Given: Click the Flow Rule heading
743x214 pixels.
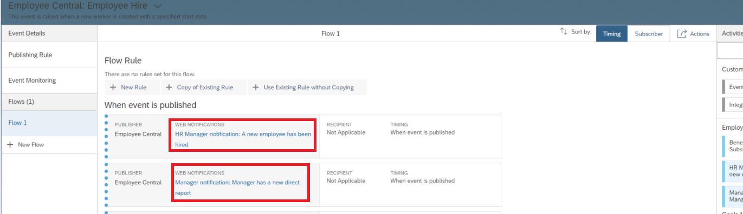Looking at the screenshot, I should click(x=123, y=61).
